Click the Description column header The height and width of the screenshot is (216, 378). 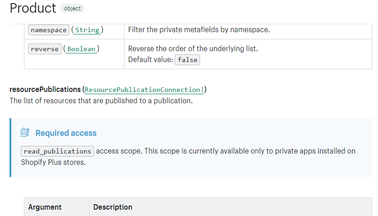113,207
